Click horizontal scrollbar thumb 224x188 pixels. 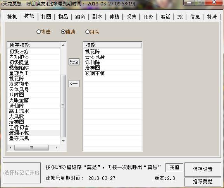coord(31,147)
